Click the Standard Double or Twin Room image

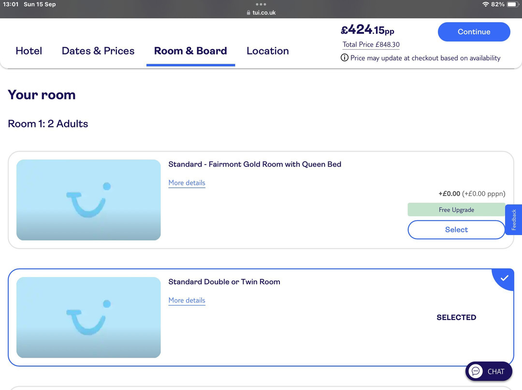point(88,317)
